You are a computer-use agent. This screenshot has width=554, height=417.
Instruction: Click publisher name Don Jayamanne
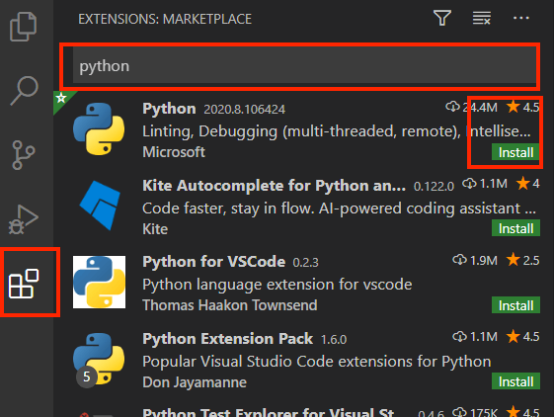195,382
